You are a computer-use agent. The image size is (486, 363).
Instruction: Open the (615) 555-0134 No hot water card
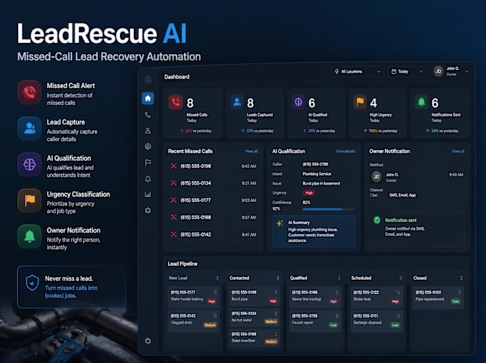[255, 317]
